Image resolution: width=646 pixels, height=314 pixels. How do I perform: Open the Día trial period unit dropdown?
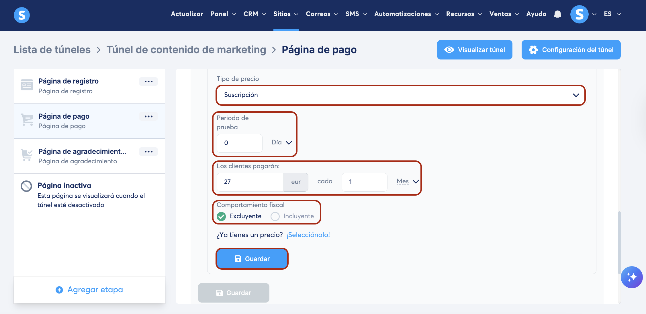[x=281, y=142]
